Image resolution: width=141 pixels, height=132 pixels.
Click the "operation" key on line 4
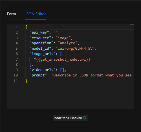point(41,43)
